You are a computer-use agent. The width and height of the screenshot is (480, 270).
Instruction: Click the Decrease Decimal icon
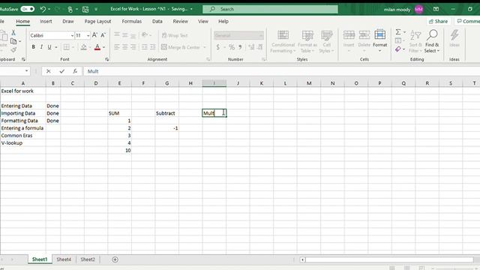coord(260,47)
